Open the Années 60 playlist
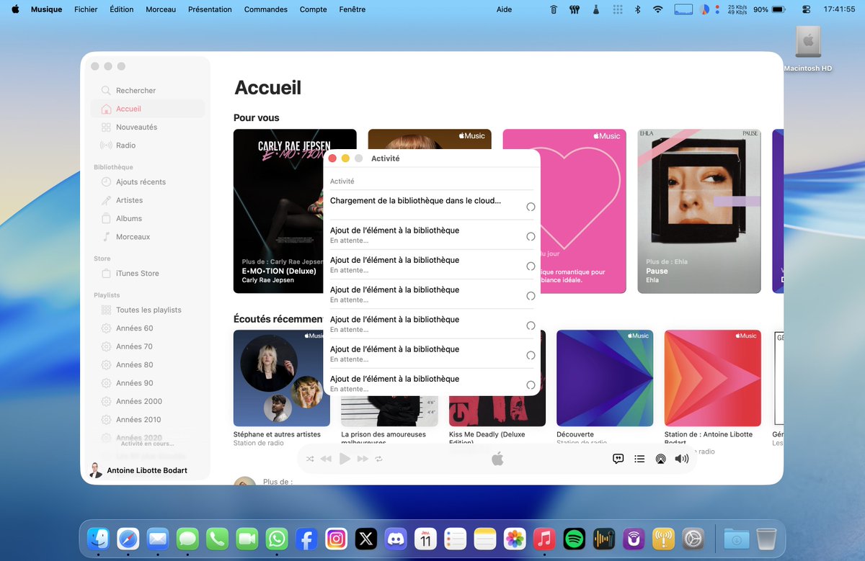This screenshot has width=865, height=561. pyautogui.click(x=148, y=328)
